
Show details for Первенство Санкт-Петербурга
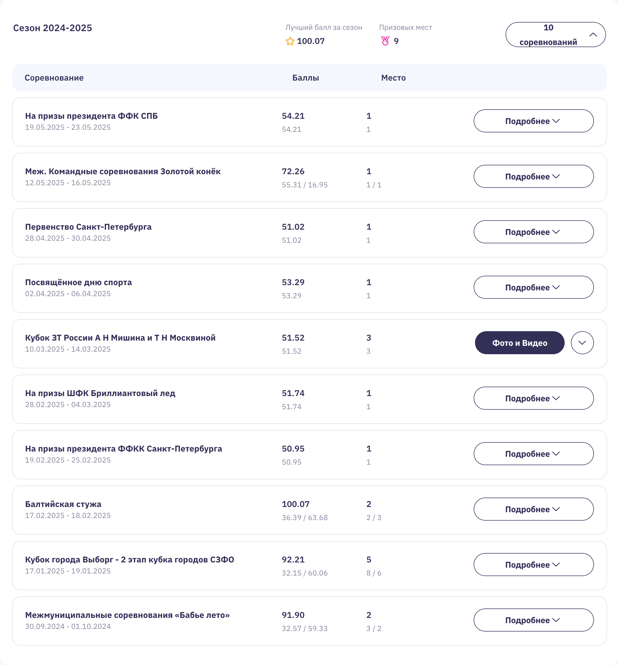534,232
